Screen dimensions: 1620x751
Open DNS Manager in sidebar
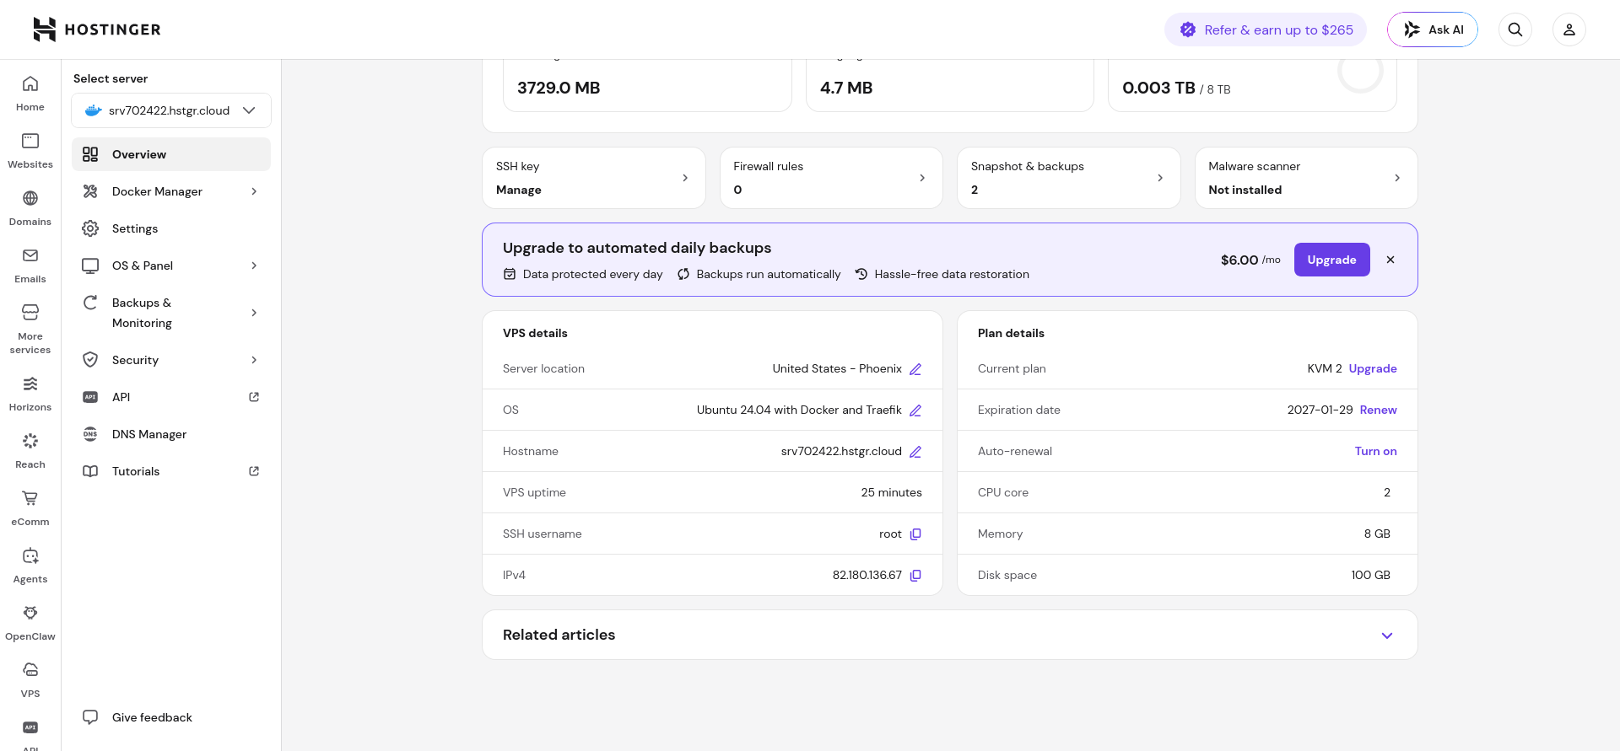click(x=171, y=434)
